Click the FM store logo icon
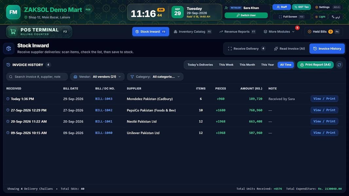This screenshot has width=349, height=196. [13, 12]
